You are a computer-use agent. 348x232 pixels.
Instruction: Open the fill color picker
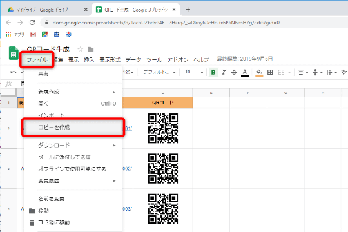click(259, 72)
